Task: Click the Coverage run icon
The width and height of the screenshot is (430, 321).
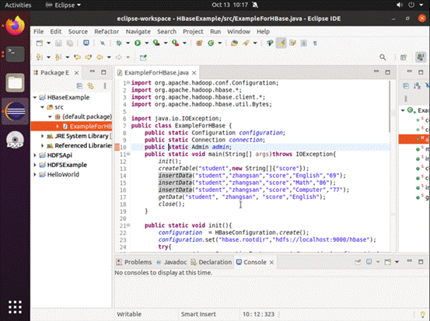Action: click(x=156, y=43)
